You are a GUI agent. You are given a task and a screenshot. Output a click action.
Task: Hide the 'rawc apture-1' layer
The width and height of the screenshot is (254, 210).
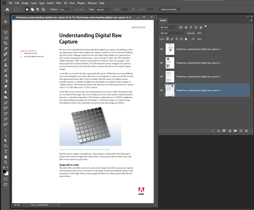coord(161,49)
